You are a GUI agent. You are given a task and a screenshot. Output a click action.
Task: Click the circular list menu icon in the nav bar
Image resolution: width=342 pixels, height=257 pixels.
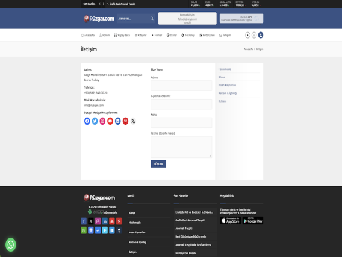pos(254,35)
